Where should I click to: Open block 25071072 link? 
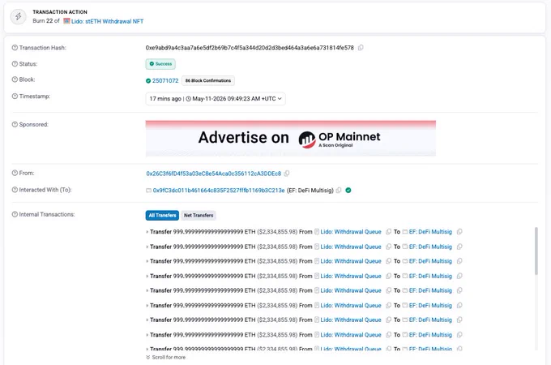click(165, 80)
